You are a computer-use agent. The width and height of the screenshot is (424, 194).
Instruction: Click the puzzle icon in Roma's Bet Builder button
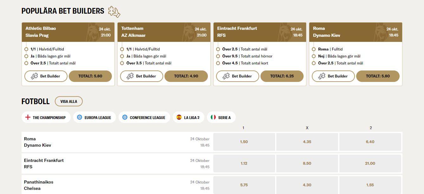[x=322, y=76]
